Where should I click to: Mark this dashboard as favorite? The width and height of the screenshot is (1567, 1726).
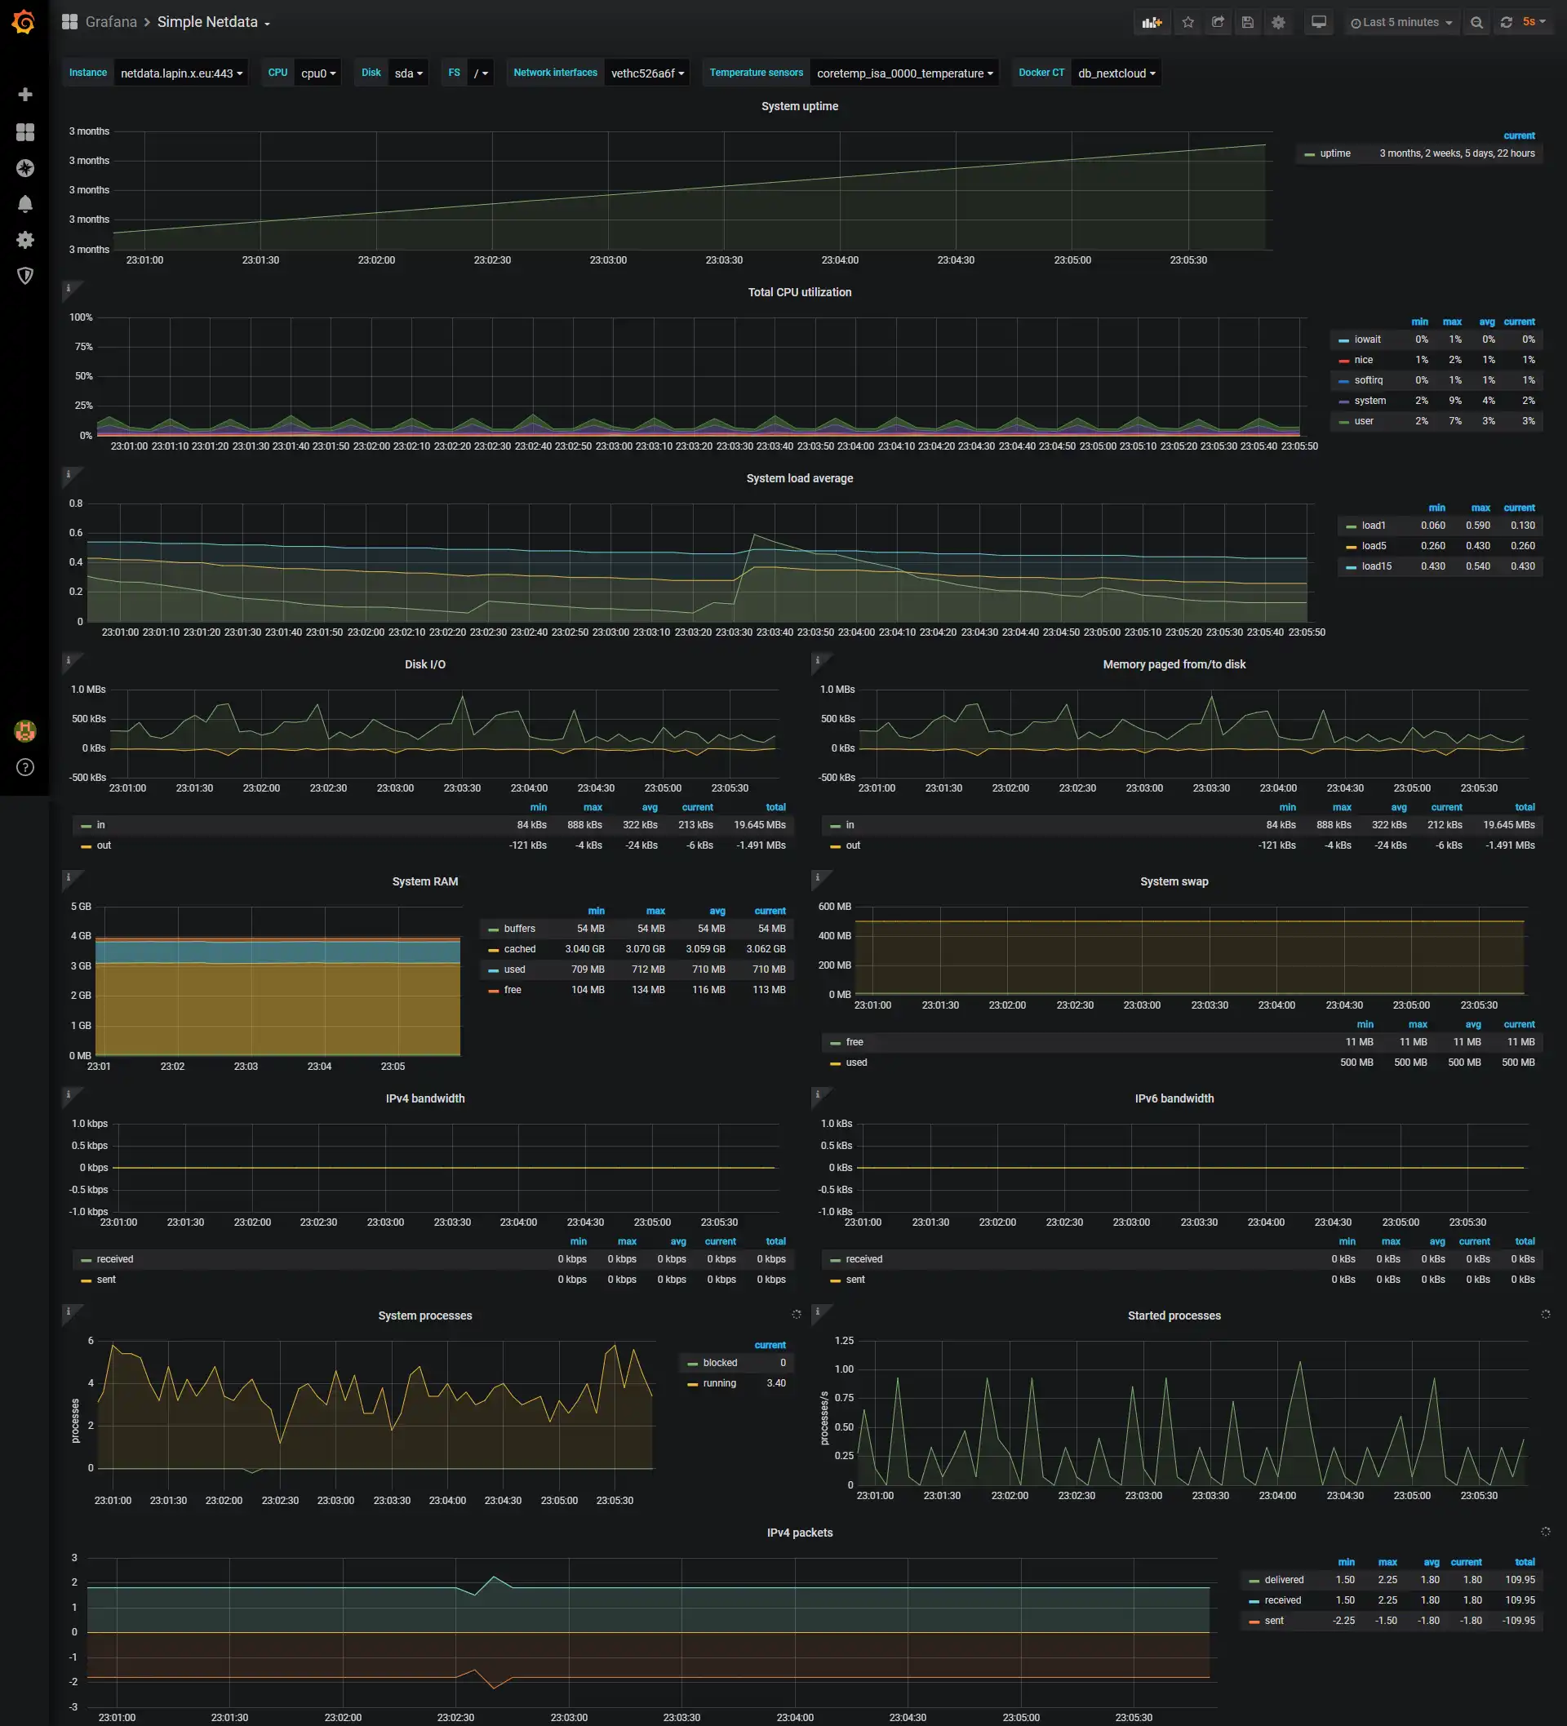coord(1187,21)
